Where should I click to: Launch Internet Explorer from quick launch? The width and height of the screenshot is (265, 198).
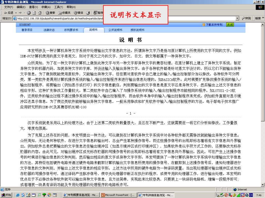18,195
